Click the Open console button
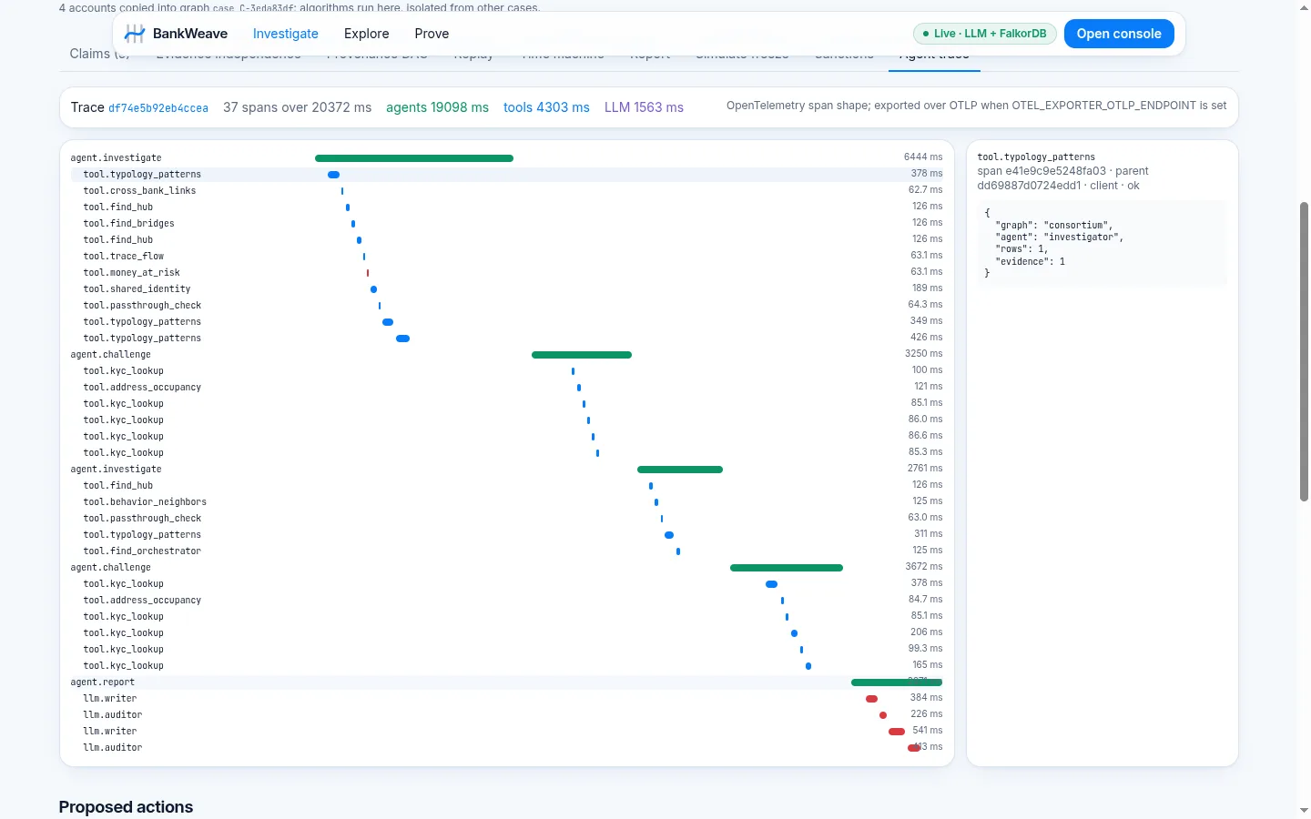 pyautogui.click(x=1119, y=34)
